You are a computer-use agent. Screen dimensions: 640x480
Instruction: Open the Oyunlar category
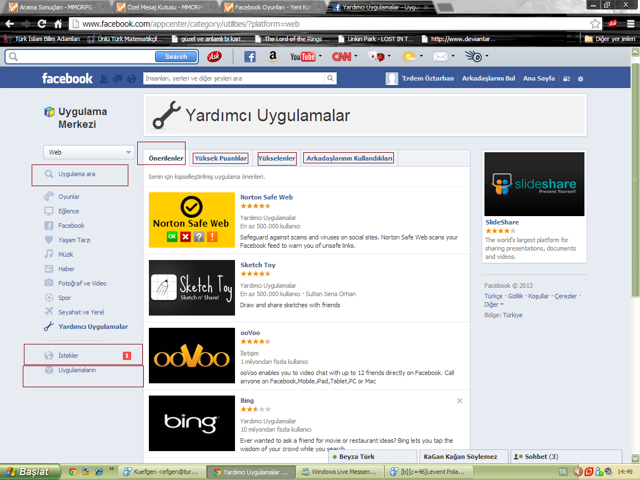pos(69,197)
